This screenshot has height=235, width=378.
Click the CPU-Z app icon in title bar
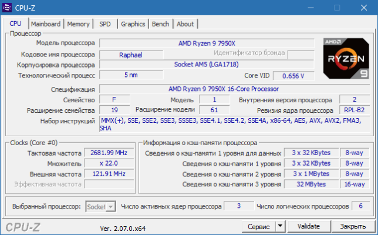pyautogui.click(x=7, y=8)
